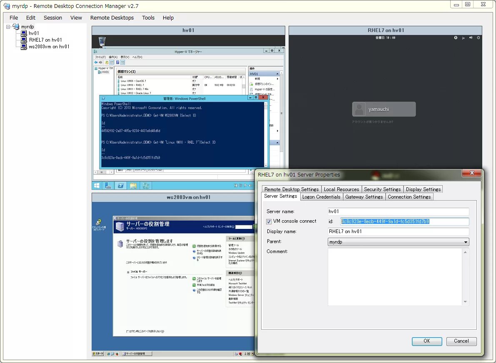Switch to Security Settings tab
This screenshot has width=496, height=363.
(382, 189)
